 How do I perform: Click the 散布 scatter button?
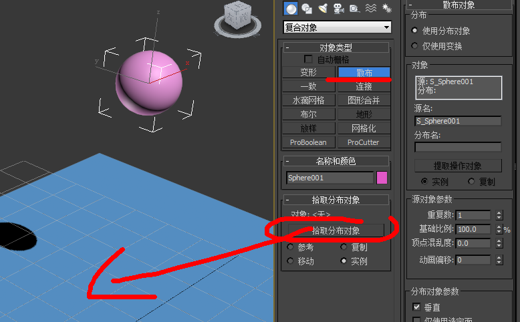click(364, 72)
